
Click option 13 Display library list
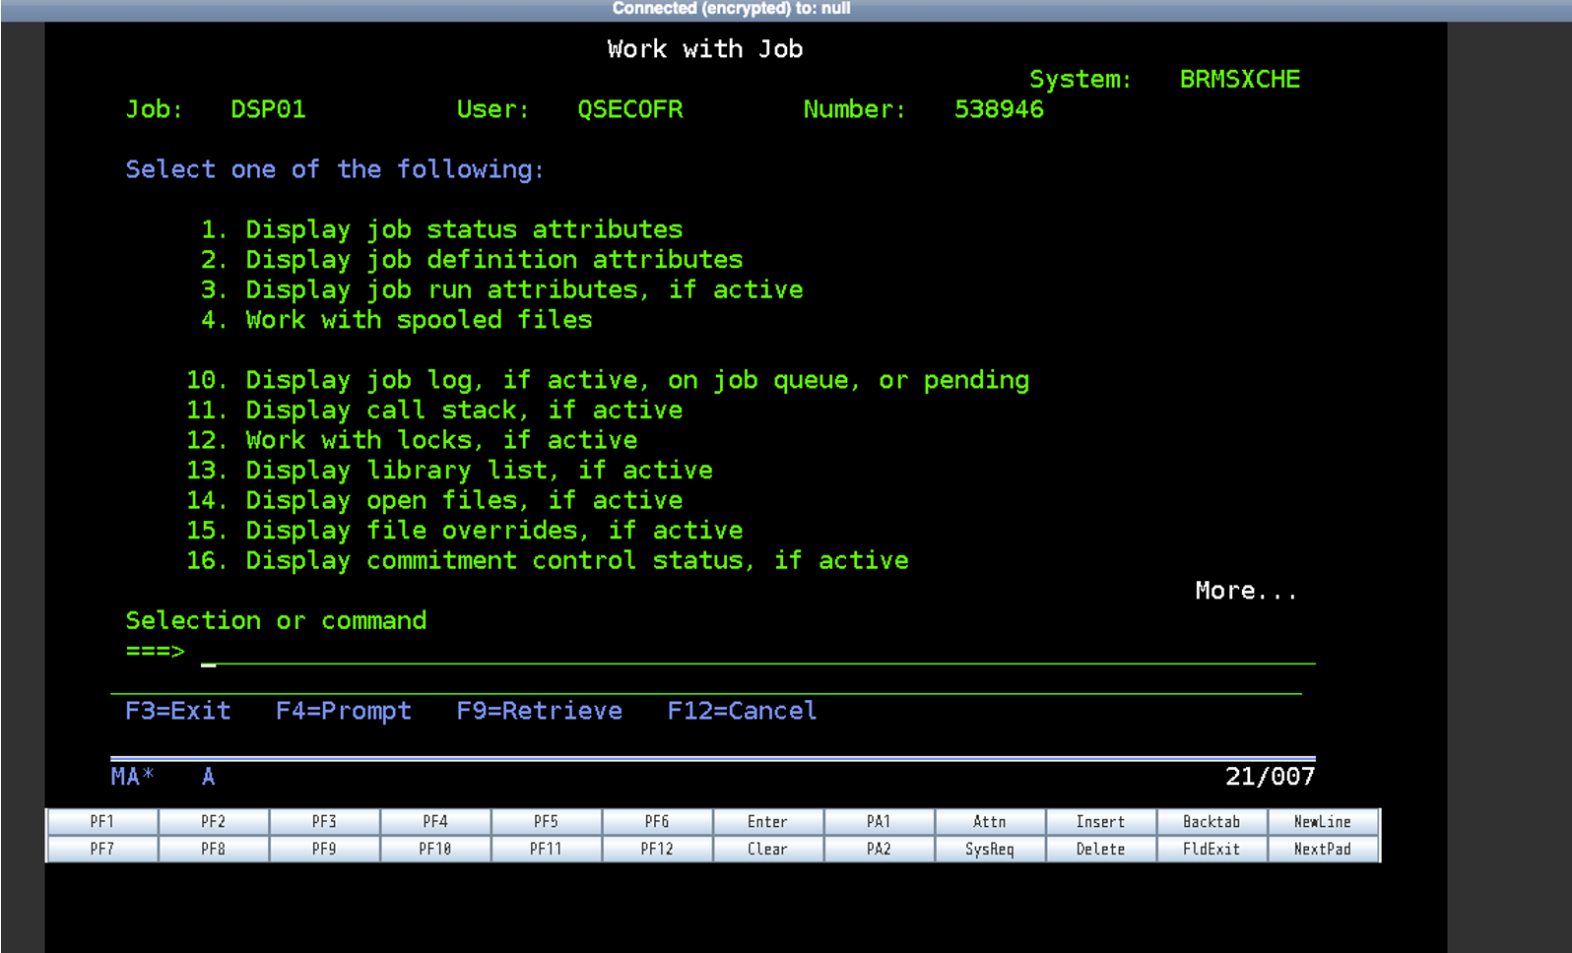pyautogui.click(x=449, y=471)
